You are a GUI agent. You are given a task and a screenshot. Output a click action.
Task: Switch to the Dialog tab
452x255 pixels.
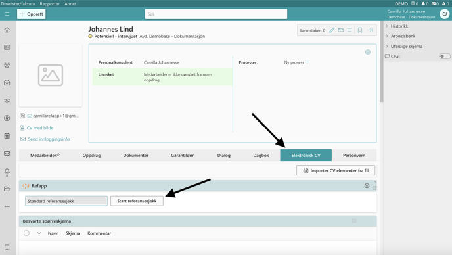(223, 155)
